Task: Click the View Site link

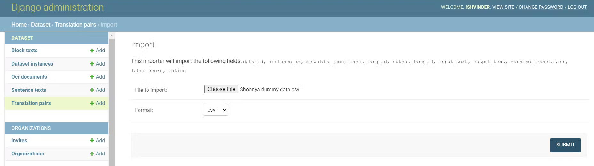Action: tap(503, 7)
